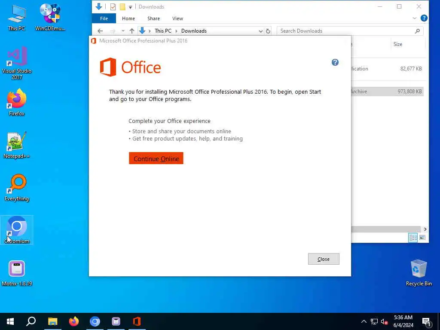
Task: Expand address bar history dropdown
Action: click(x=261, y=31)
